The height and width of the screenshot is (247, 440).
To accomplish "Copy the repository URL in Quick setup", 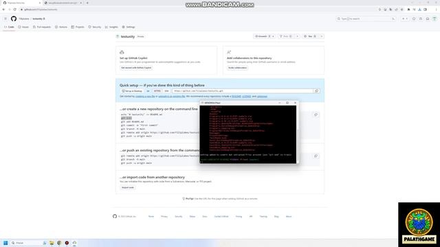I will click(316, 91).
